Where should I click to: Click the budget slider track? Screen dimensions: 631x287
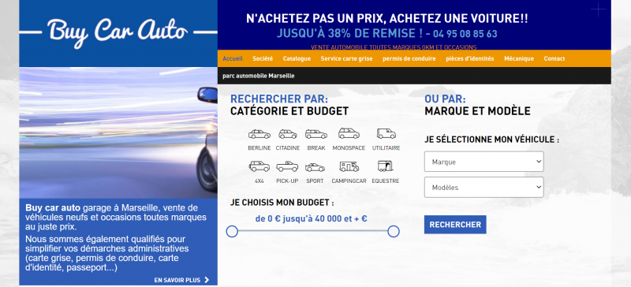click(312, 231)
